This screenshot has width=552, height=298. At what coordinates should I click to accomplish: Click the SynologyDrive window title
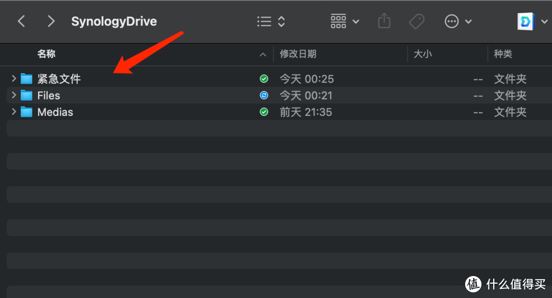(x=114, y=21)
